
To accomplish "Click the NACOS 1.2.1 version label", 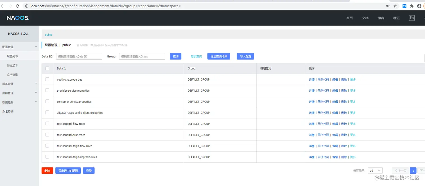I will pyautogui.click(x=18, y=33).
